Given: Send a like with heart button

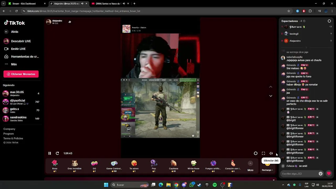Looking at the screenshot, I should pos(329,174).
